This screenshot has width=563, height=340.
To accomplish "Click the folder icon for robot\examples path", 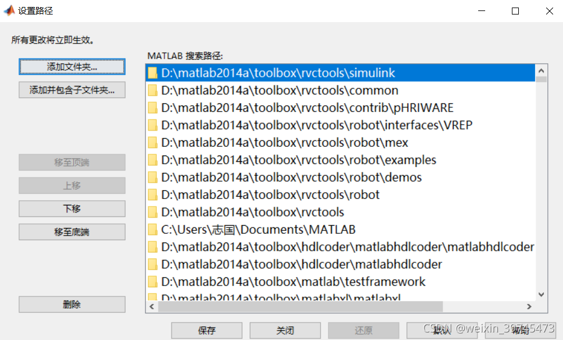I will [152, 160].
